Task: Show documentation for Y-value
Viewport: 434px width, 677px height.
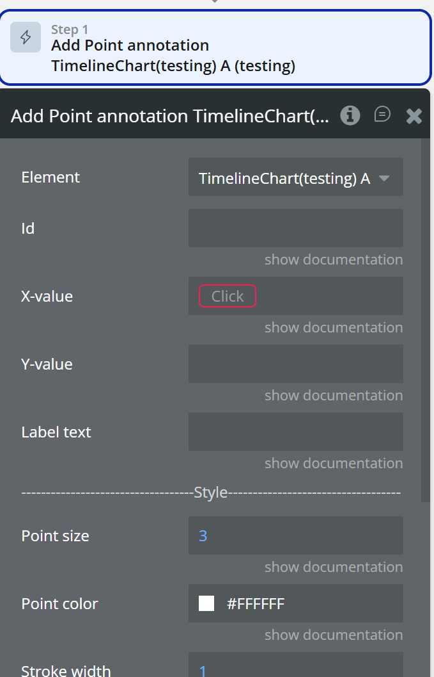Action: [x=334, y=395]
